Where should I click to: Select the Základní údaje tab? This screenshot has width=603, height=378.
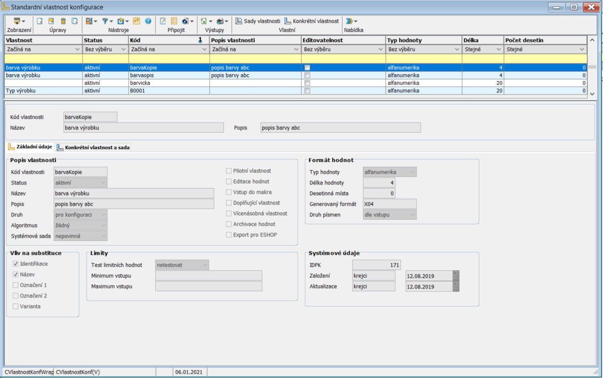coord(30,147)
